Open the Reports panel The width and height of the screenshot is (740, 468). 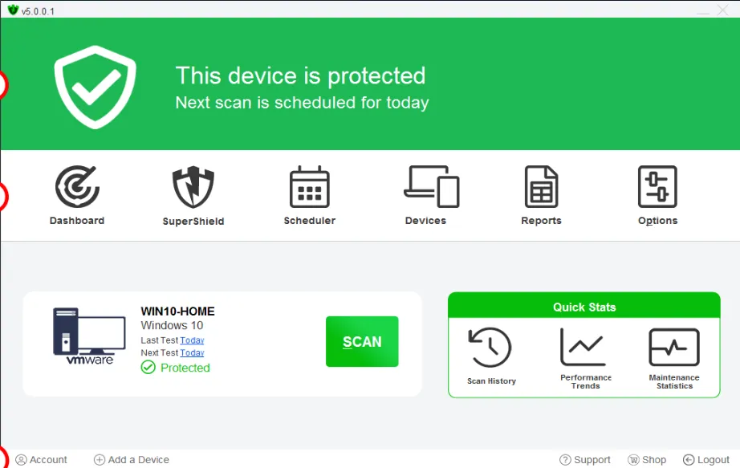click(540, 194)
